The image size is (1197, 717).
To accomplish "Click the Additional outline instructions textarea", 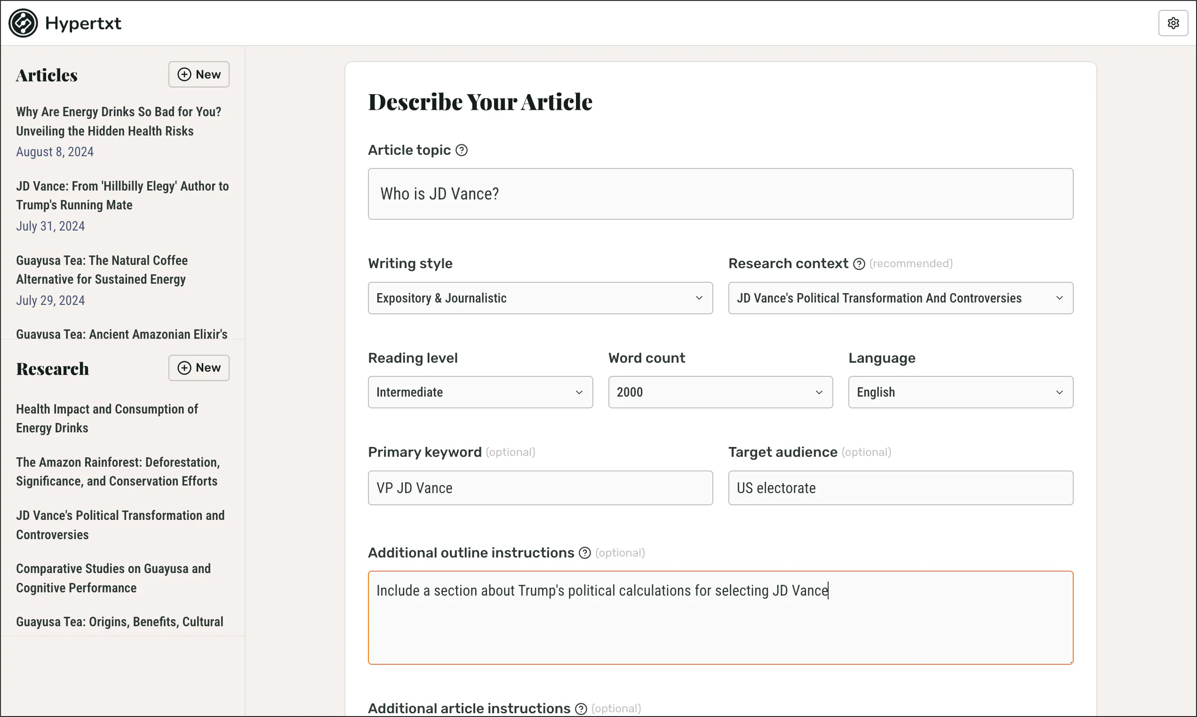I will point(720,617).
